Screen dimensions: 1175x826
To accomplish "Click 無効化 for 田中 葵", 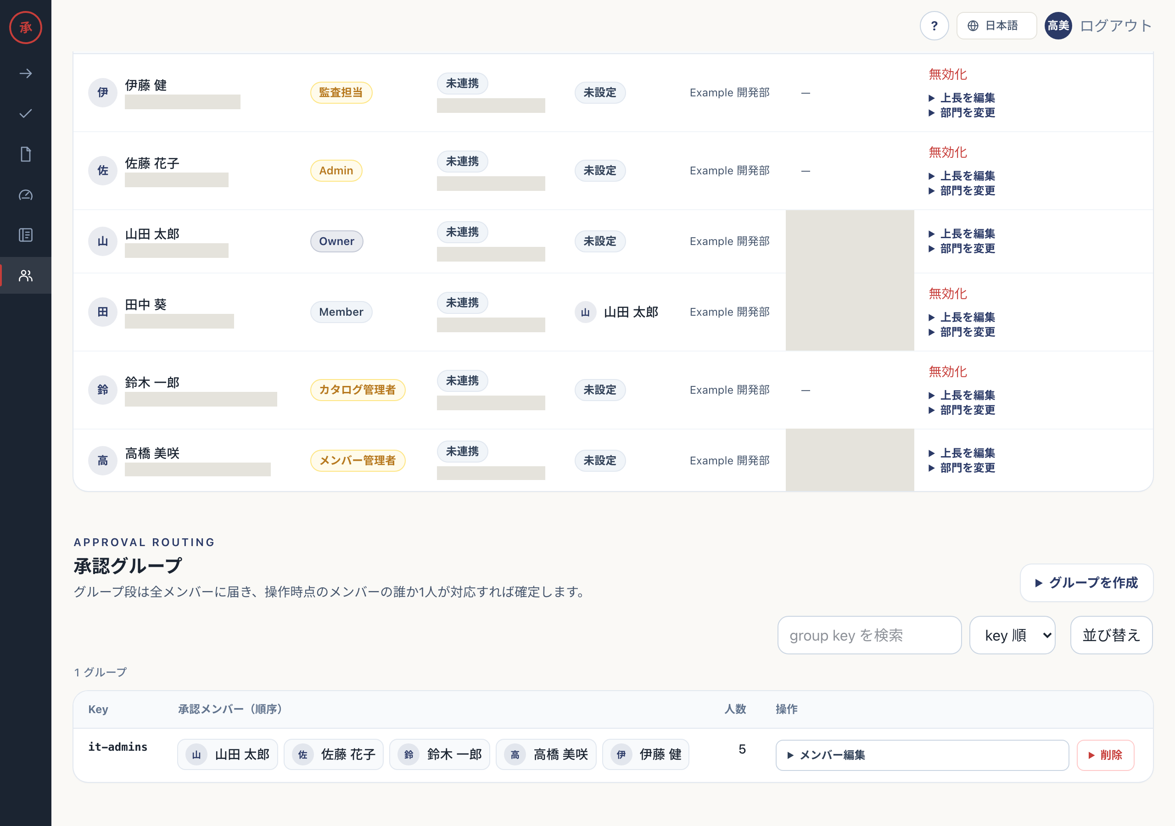I will [948, 294].
